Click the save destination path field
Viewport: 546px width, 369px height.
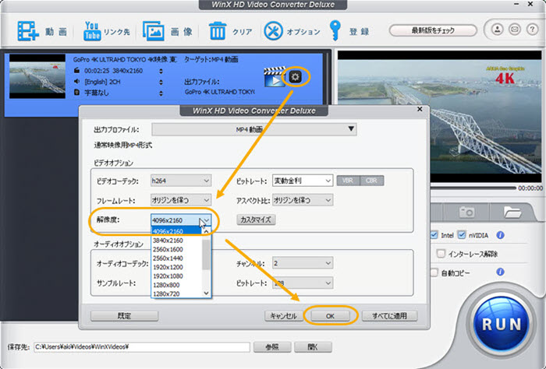pos(142,346)
